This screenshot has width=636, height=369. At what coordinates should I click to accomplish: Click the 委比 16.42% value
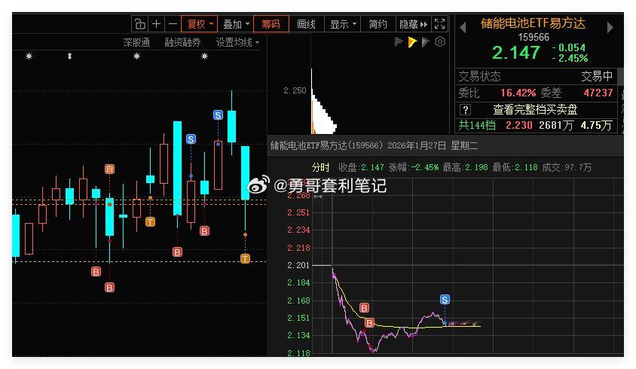coord(518,93)
